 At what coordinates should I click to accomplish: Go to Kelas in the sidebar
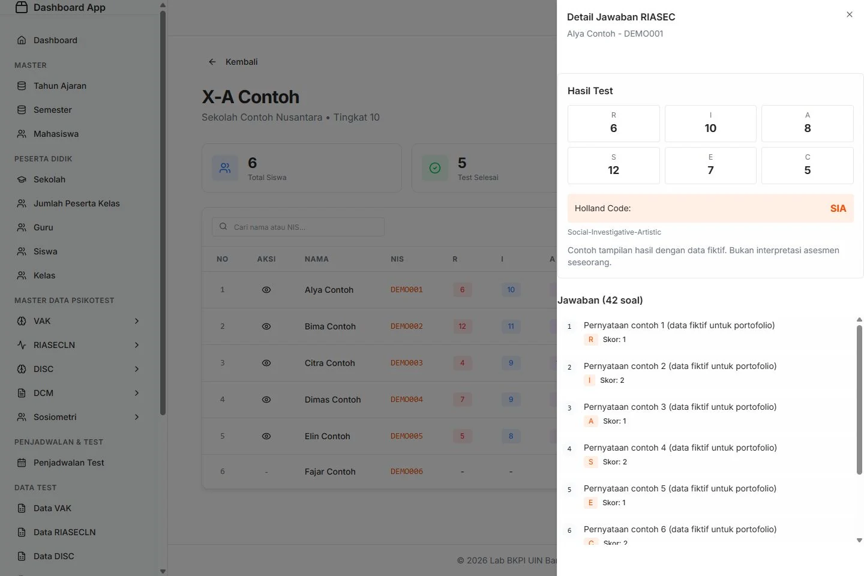(x=79, y=275)
